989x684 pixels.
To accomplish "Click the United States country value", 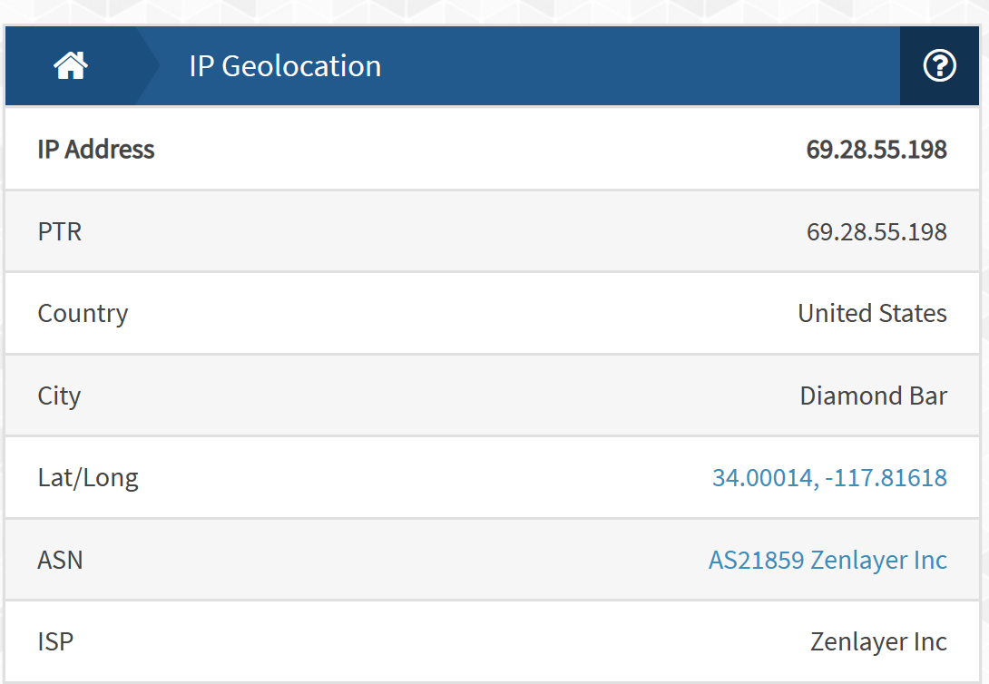I will click(872, 313).
